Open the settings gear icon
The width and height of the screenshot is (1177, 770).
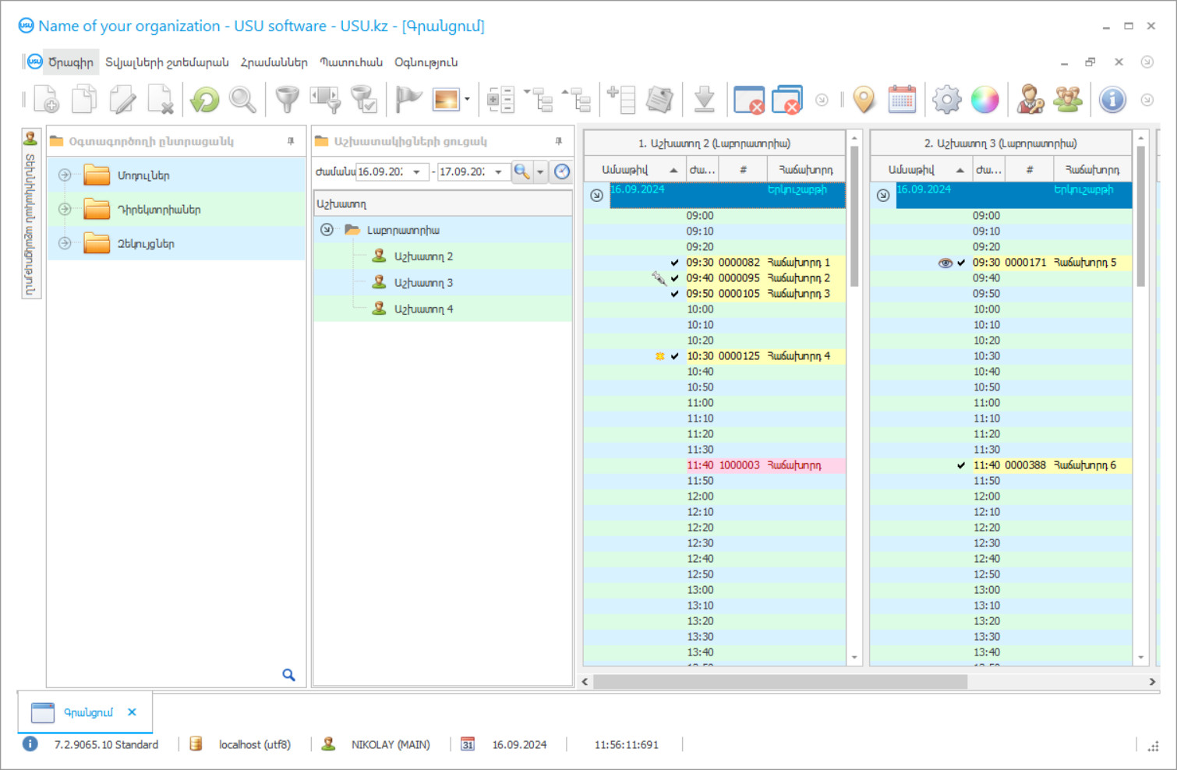[x=947, y=100]
